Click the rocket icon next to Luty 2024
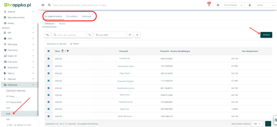The height and width of the screenshot is (127, 277). pos(130,35)
